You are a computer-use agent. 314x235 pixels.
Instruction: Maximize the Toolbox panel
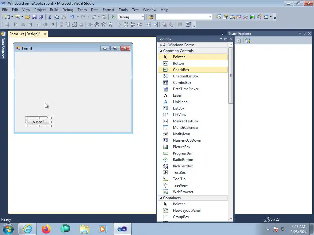tap(226, 39)
